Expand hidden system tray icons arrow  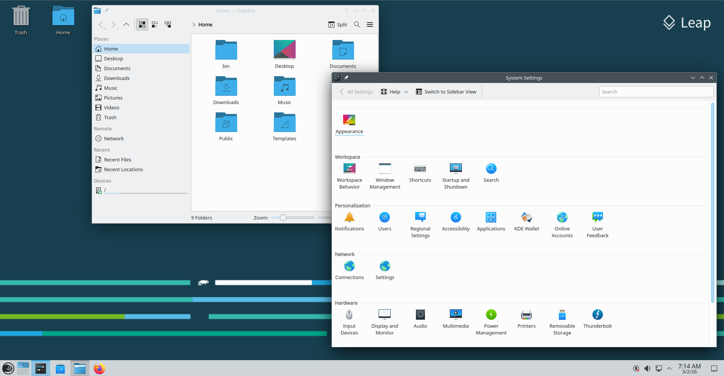tap(669, 368)
